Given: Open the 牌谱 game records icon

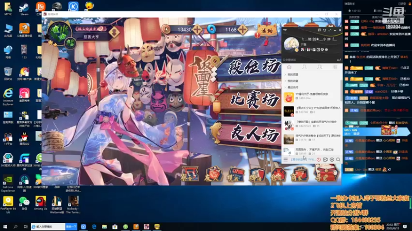Looking at the screenshot, I should [x=256, y=175].
